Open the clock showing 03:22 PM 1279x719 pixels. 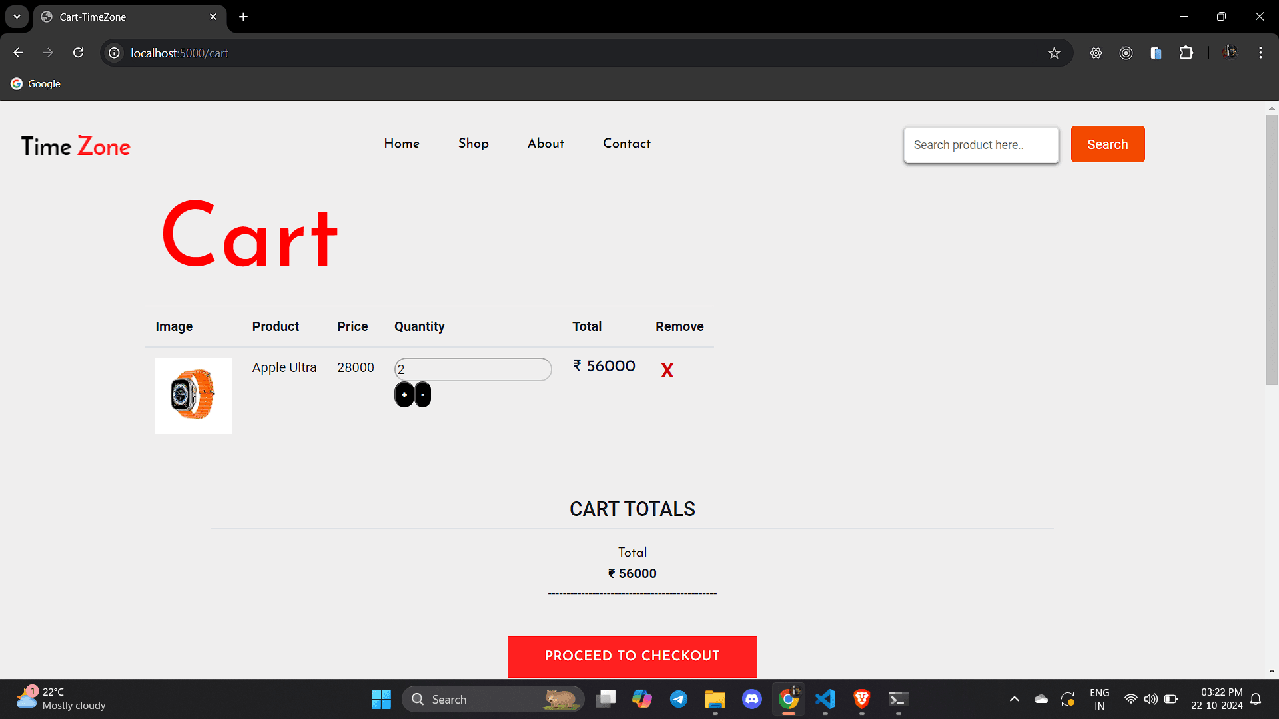[1216, 699]
